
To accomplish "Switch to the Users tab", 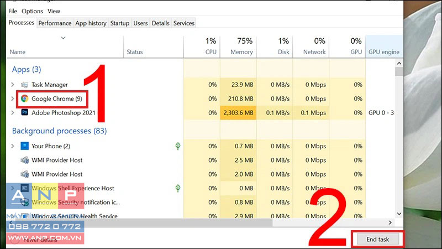I will 140,23.
